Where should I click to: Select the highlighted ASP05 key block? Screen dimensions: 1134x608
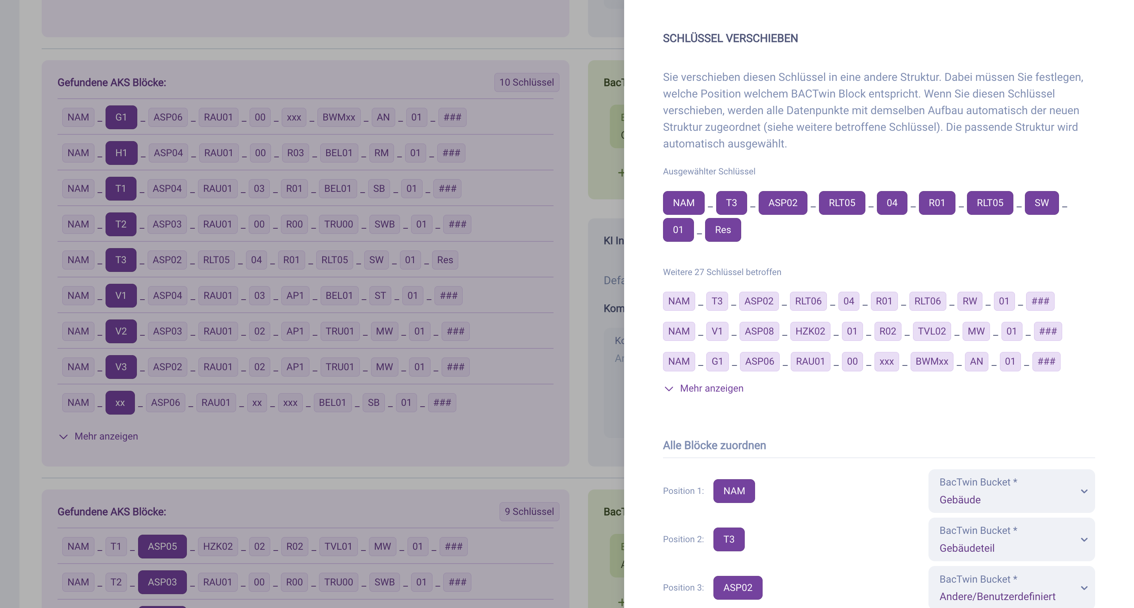(x=162, y=547)
